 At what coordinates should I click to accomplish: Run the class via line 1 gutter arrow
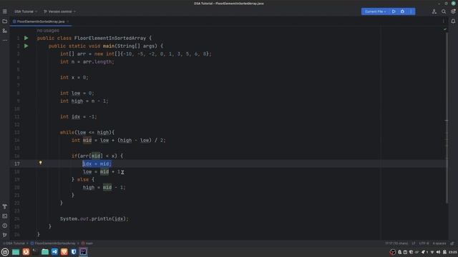26,38
